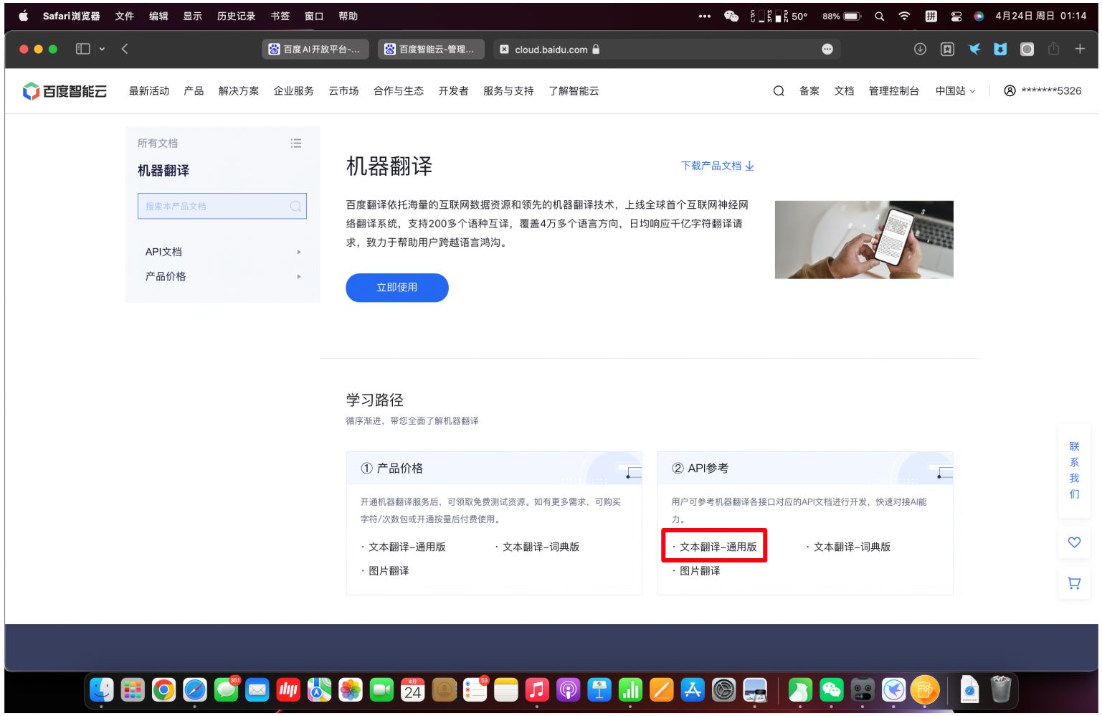This screenshot has height=716, width=1102.
Task: Open 了解智能云 navigation item
Action: 574,91
